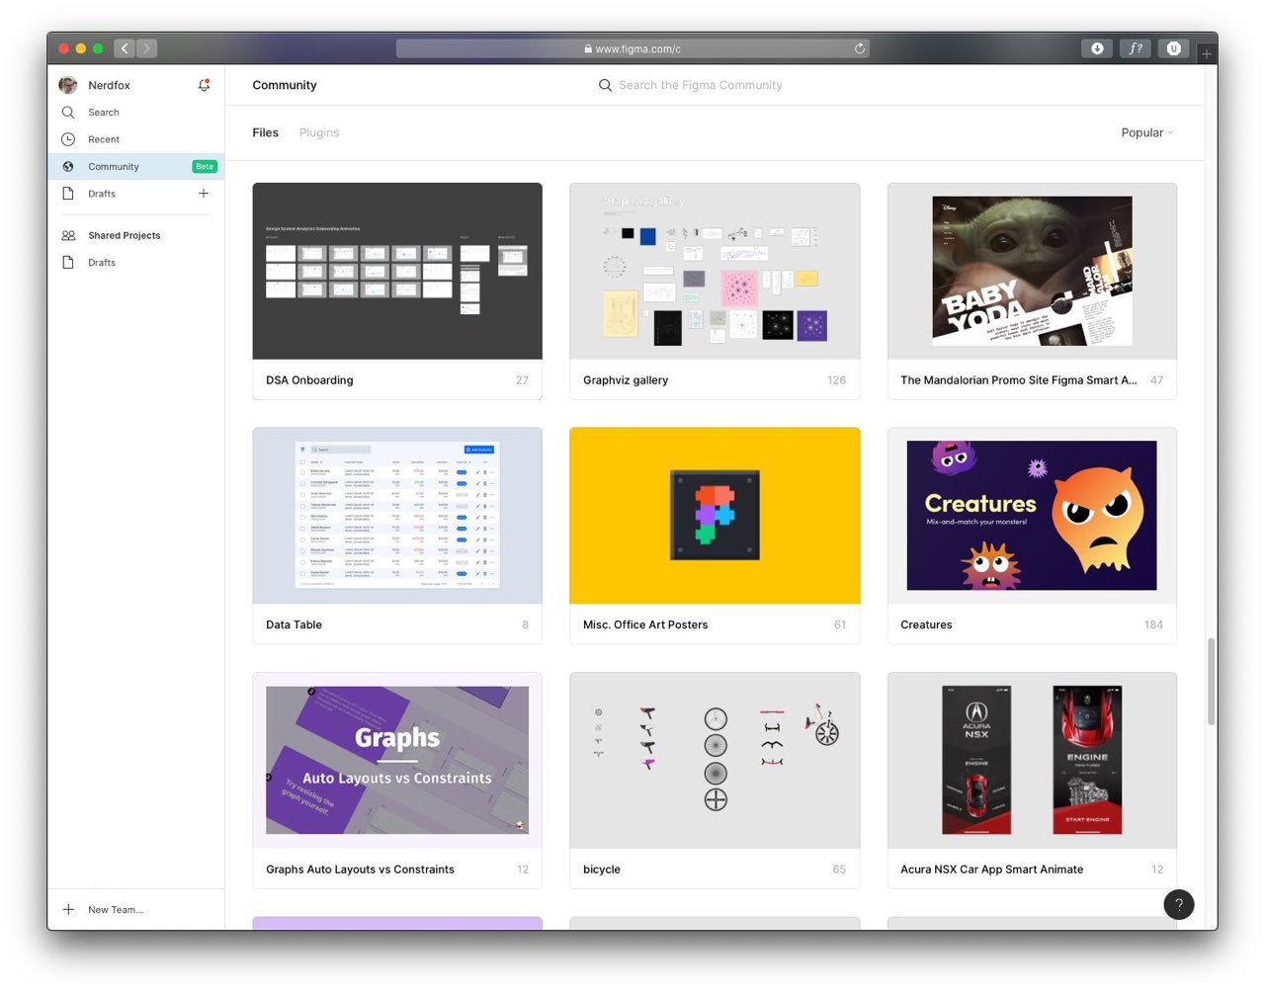Click the magnifier icon in Community search
This screenshot has height=993, width=1265.
coord(605,85)
